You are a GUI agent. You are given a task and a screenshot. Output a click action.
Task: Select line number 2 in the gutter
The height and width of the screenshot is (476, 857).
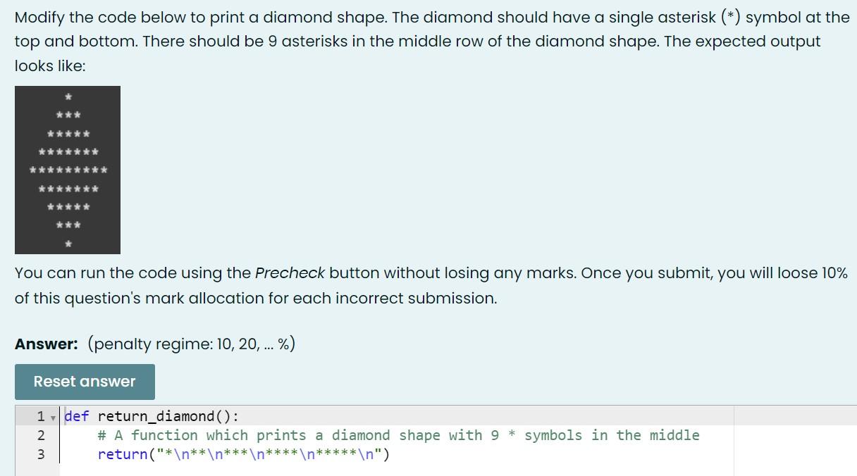point(41,435)
